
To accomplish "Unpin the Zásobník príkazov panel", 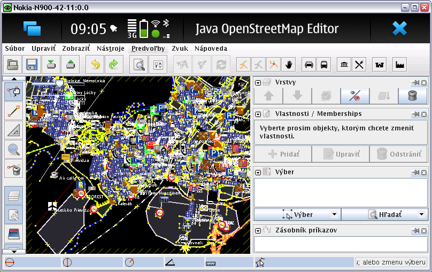I will click(416, 231).
